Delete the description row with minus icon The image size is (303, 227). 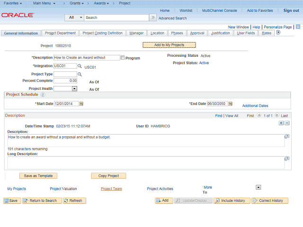click(287, 123)
